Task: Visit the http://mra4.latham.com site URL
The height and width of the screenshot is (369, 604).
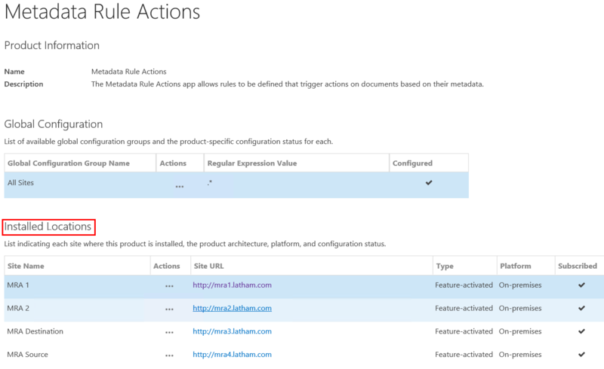Action: point(232,354)
